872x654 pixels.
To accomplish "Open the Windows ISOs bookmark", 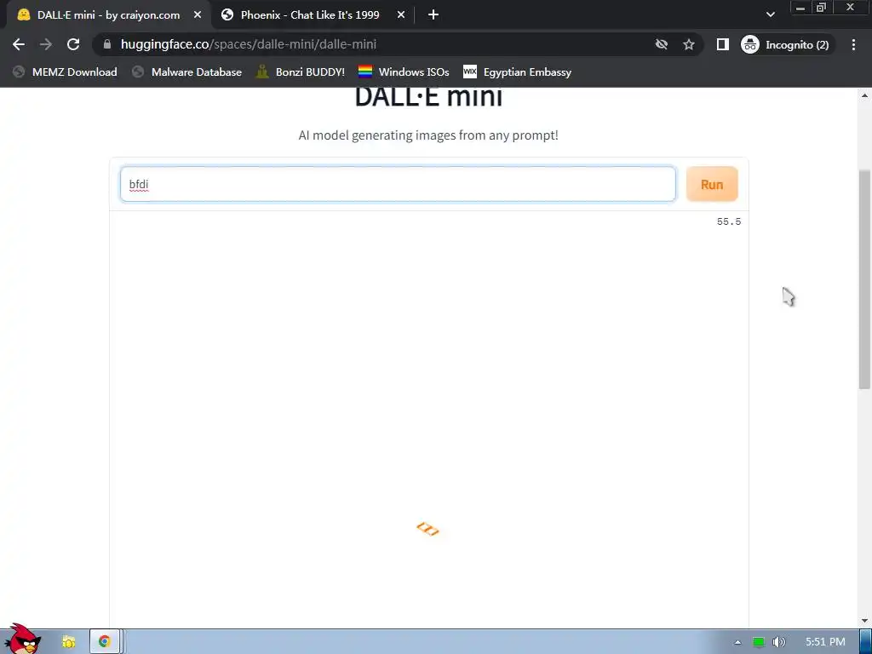I will click(x=404, y=72).
